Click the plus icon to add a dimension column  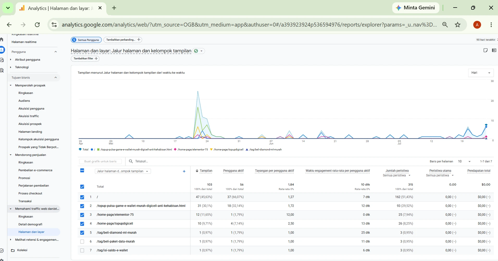point(184,171)
